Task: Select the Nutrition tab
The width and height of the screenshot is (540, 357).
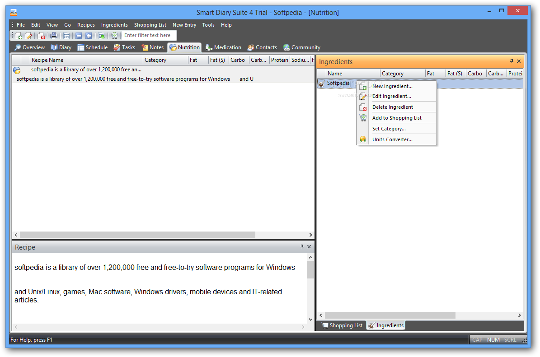Action: pos(184,47)
